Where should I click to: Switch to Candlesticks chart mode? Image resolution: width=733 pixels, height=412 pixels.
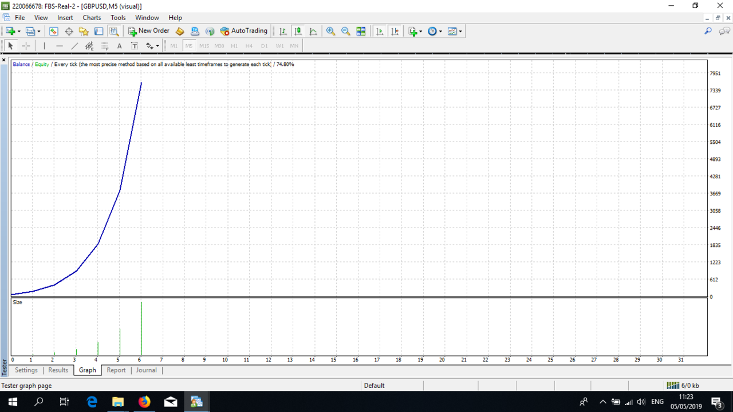[298, 31]
